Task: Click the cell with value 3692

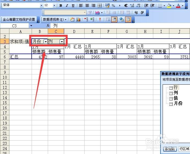Action: point(145,57)
